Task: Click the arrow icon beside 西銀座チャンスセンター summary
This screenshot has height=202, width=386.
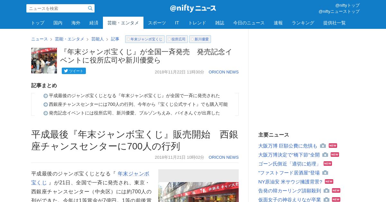Action: click(x=46, y=105)
